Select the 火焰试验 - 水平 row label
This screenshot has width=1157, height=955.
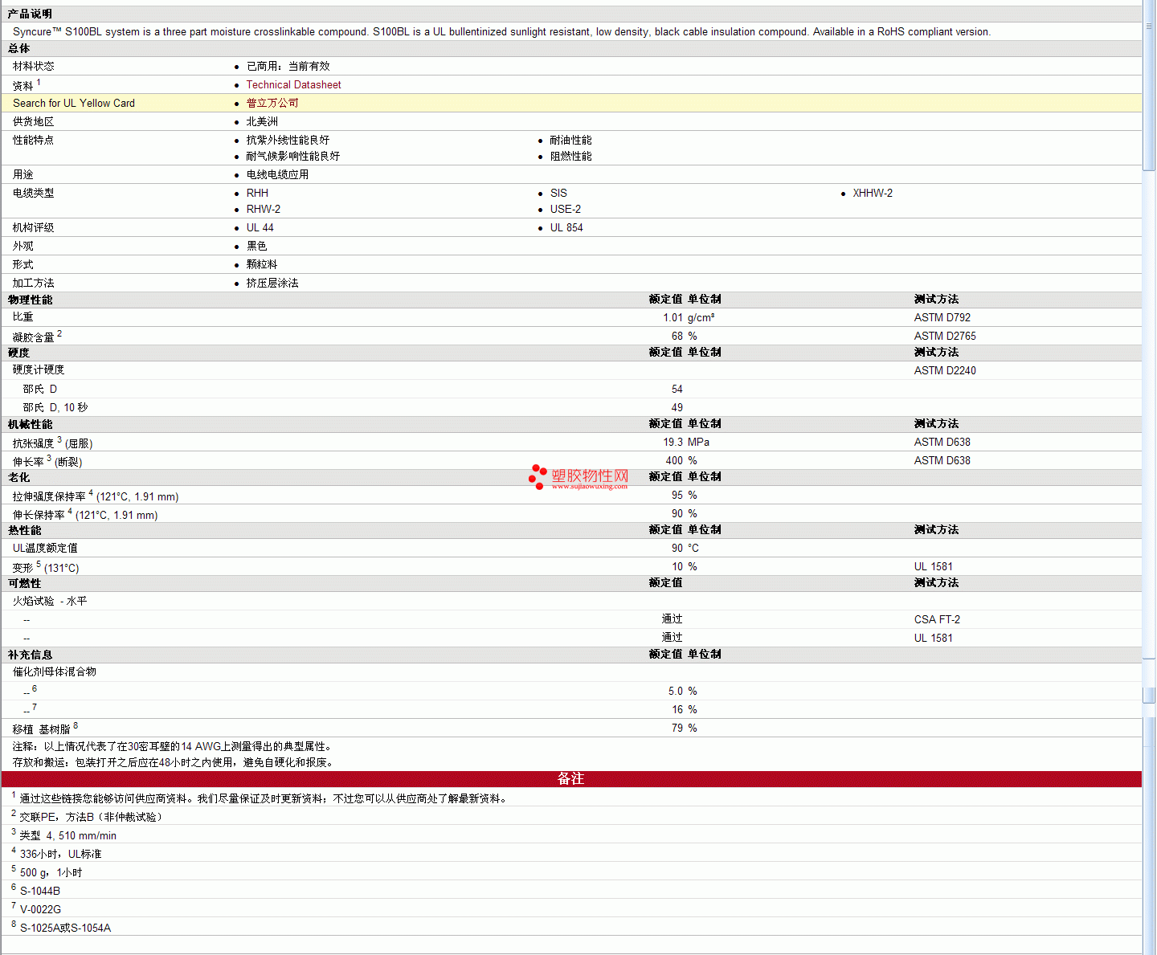pyautogui.click(x=50, y=601)
